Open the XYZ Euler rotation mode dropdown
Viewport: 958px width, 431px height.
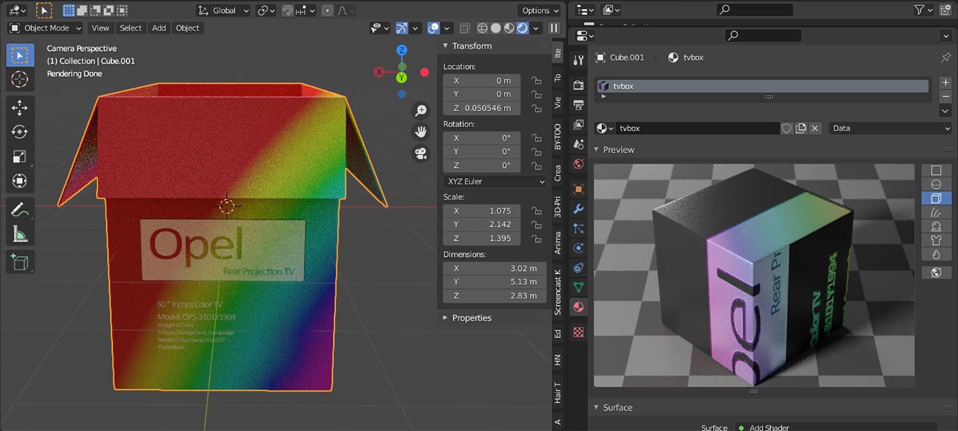pos(494,182)
